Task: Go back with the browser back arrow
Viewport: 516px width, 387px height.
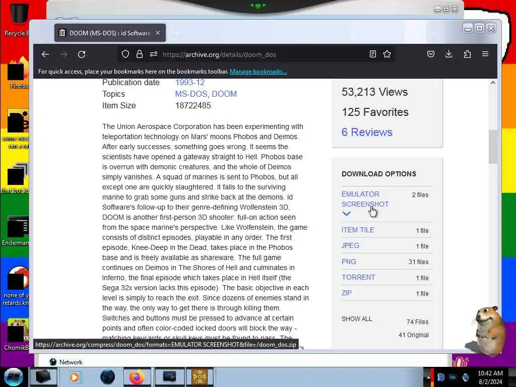Action: coord(45,54)
